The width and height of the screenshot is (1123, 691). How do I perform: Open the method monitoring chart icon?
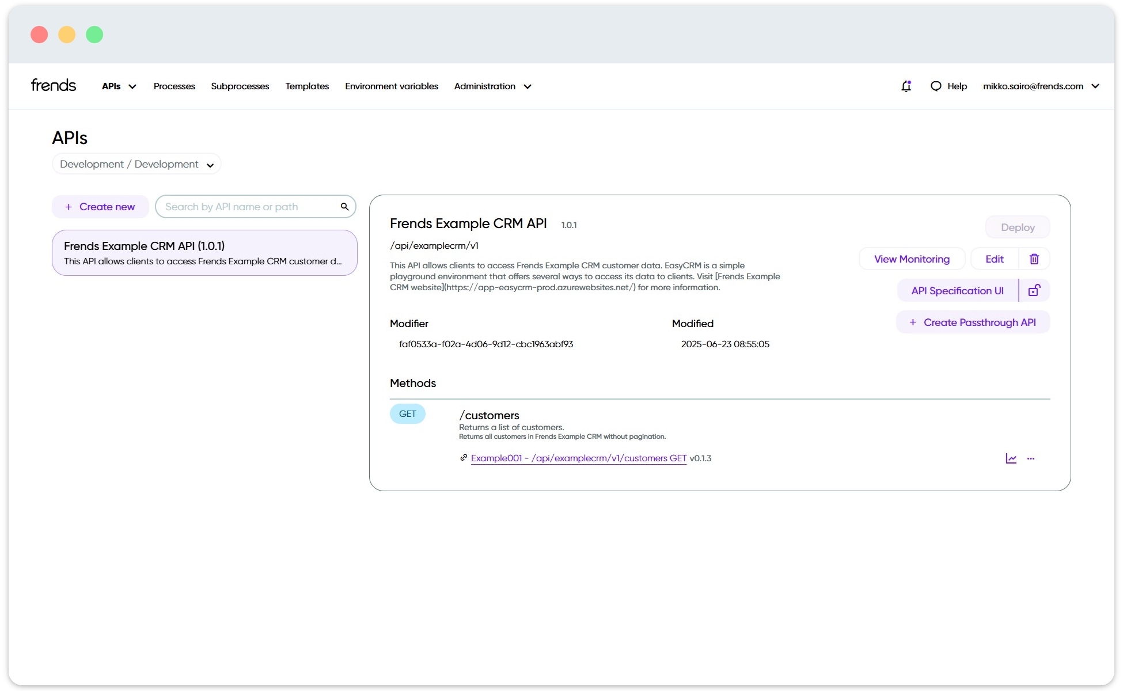click(x=1011, y=458)
